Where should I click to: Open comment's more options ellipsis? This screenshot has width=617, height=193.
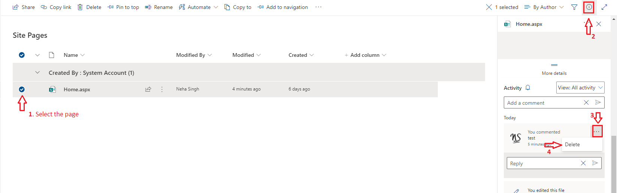tap(597, 132)
